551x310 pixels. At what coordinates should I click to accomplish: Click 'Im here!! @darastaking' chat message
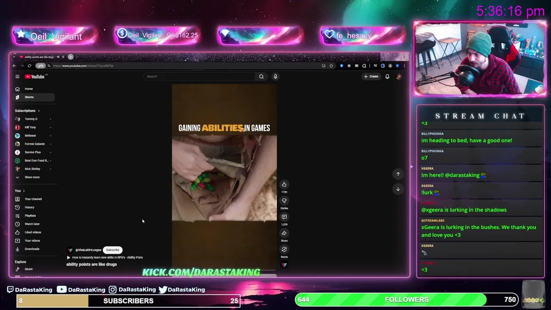tap(454, 175)
